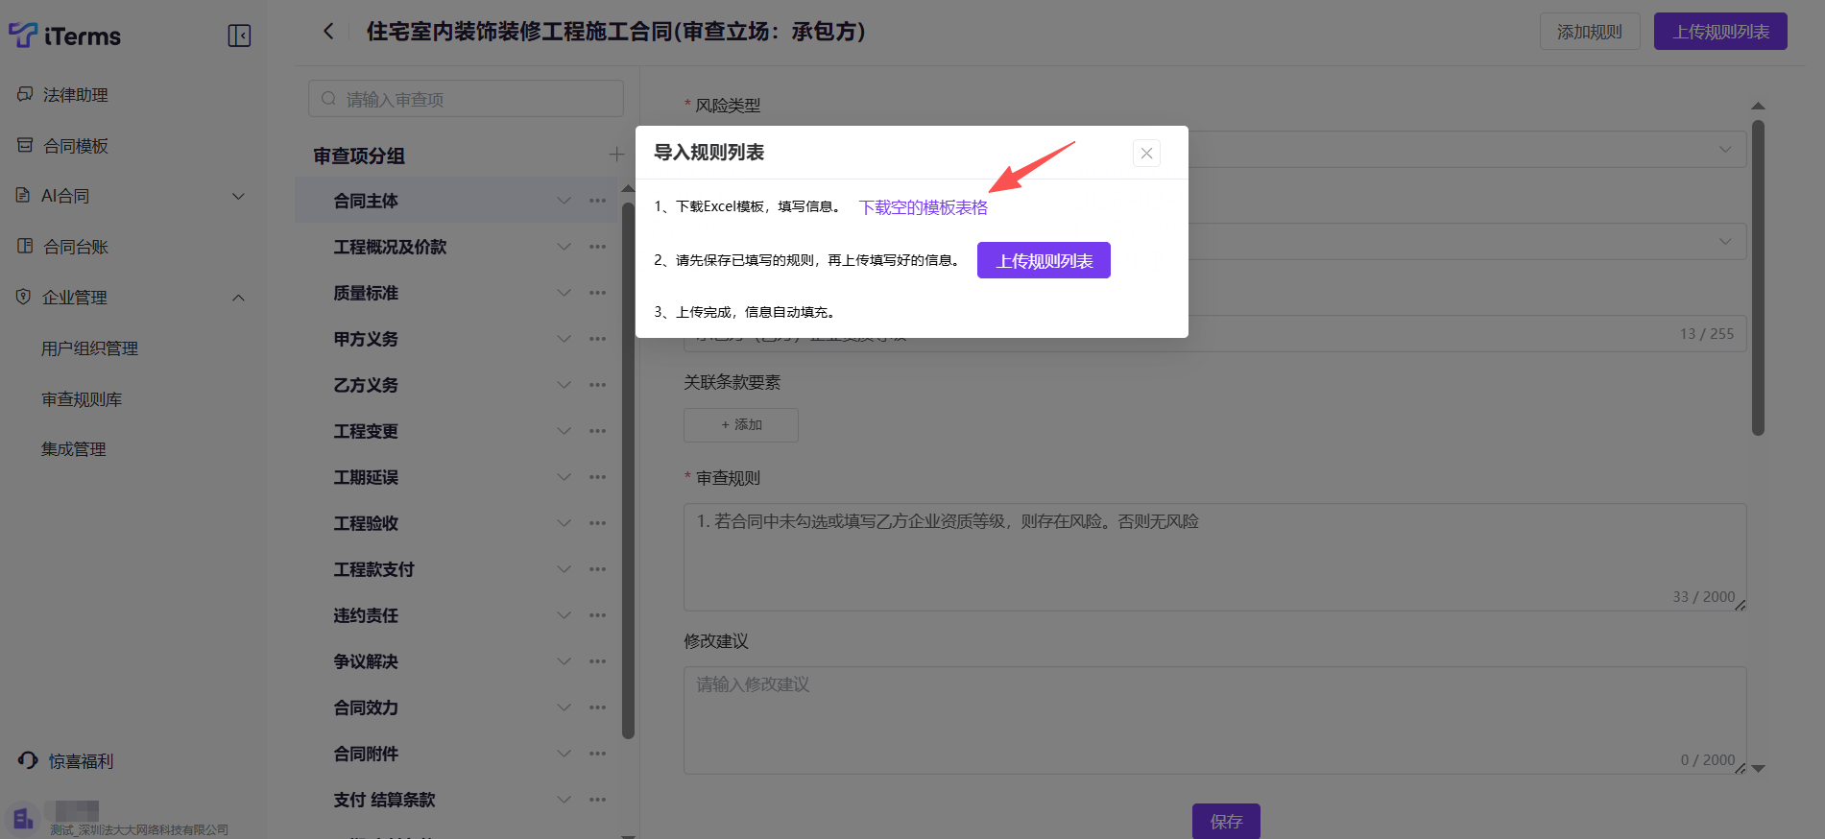This screenshot has width=1825, height=839.
Task: Select the 违约责任 group row
Action: point(456,615)
